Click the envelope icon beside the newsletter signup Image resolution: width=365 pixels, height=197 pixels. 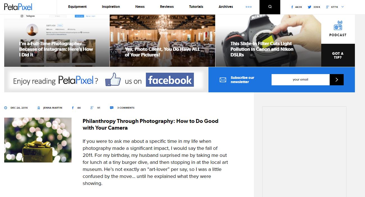(x=223, y=80)
